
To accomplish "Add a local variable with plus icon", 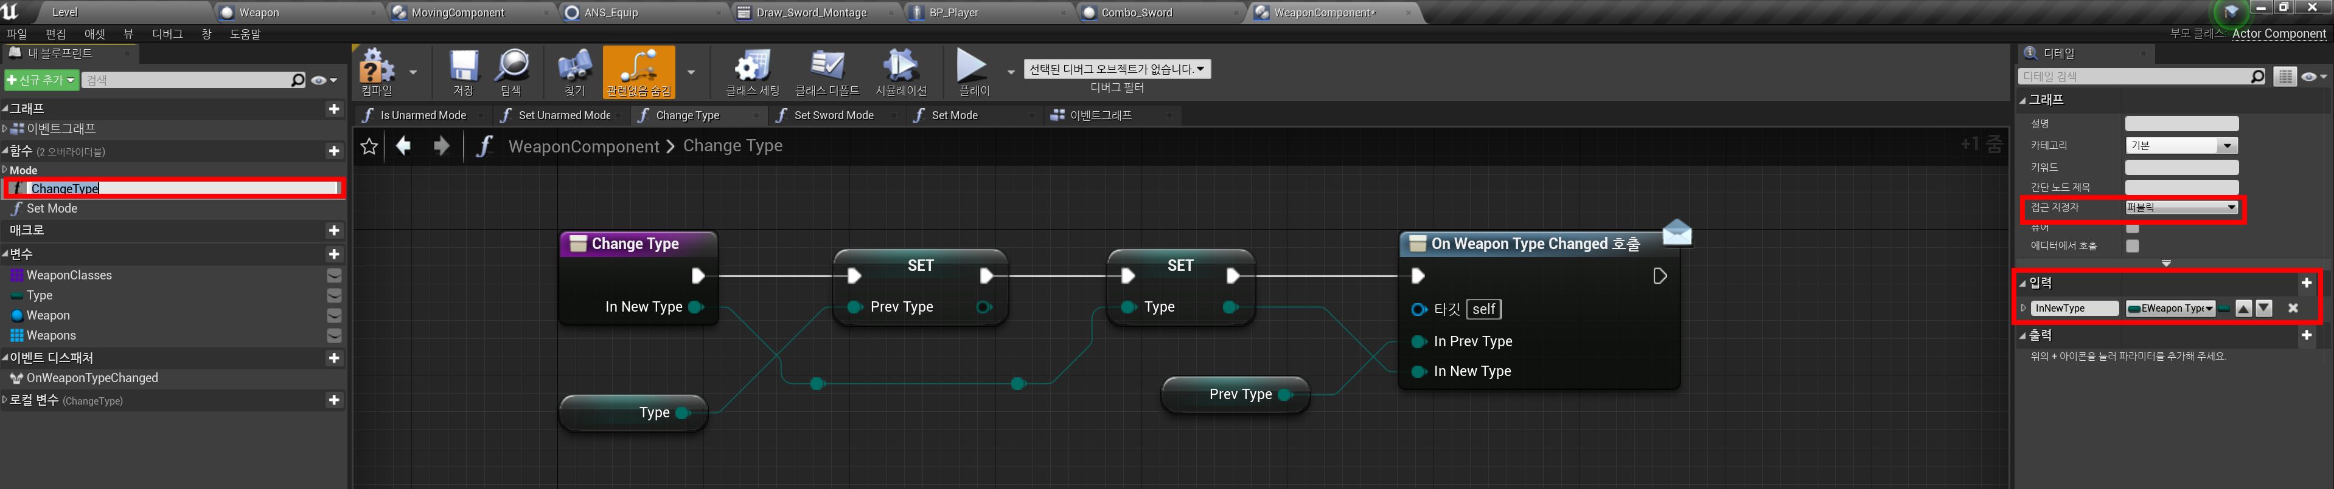I will coord(334,400).
